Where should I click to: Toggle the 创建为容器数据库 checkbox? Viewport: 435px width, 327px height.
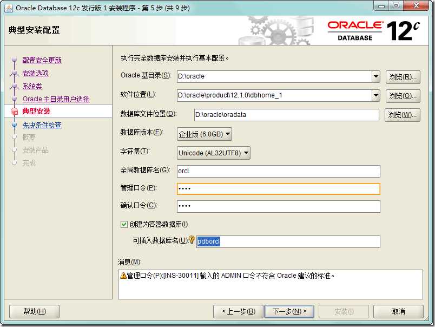(124, 224)
